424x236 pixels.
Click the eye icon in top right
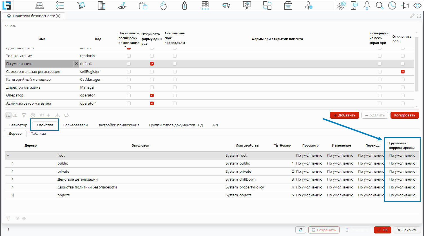coord(417,5)
